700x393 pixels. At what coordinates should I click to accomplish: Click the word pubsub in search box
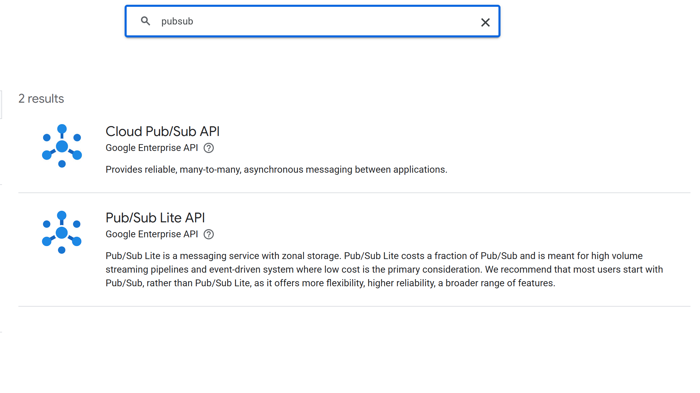coord(177,21)
